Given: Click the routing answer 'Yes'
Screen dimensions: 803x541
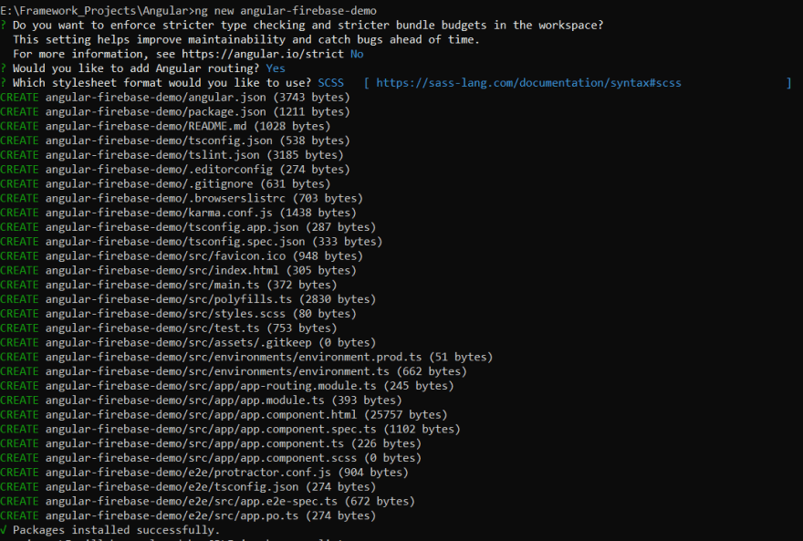Looking at the screenshot, I should click(x=276, y=68).
